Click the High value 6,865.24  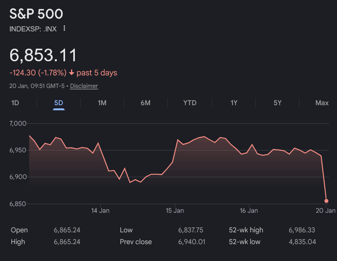[67, 242]
